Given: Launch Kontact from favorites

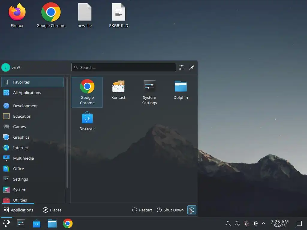Looking at the screenshot, I should [x=118, y=92].
